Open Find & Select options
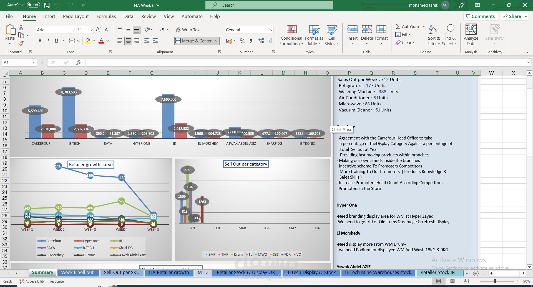Screen dimensions: 533x287 449,35
